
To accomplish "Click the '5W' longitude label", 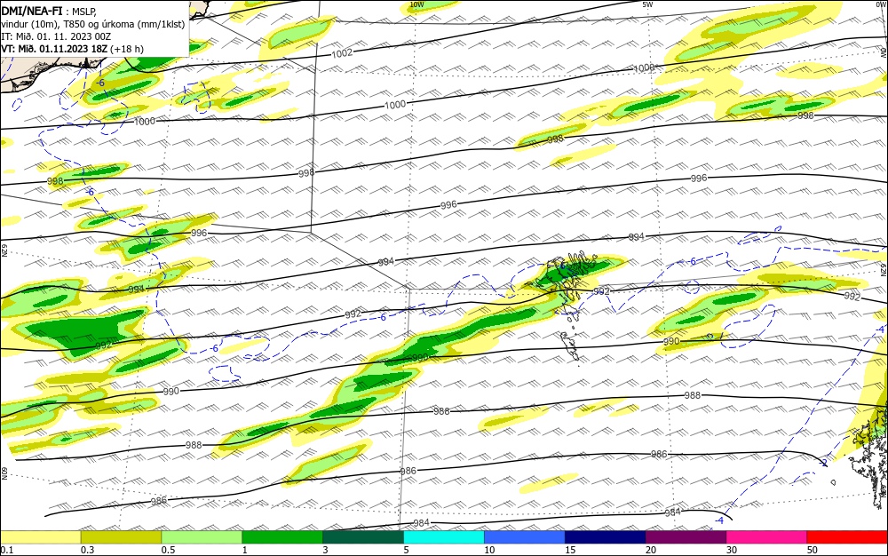I will [x=648, y=4].
